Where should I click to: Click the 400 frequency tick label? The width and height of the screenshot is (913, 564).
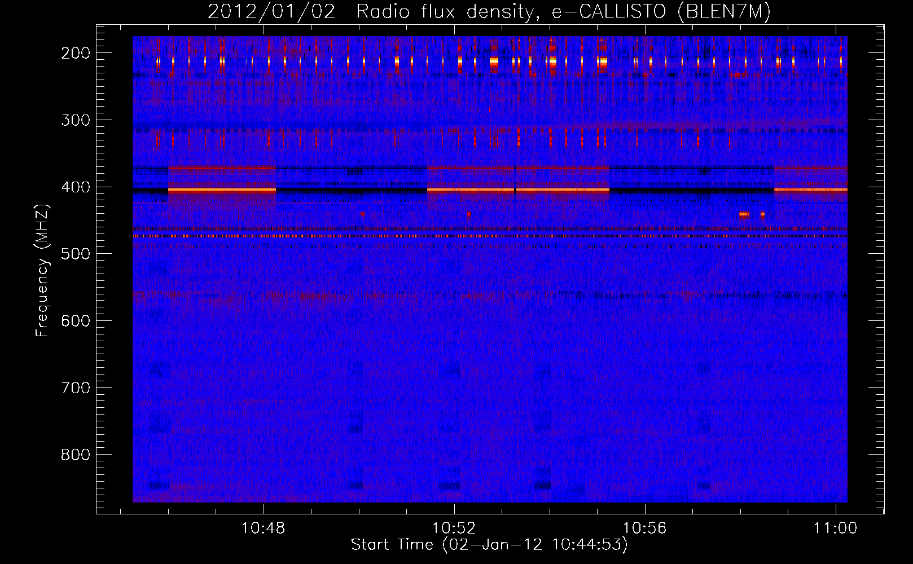tap(76, 187)
